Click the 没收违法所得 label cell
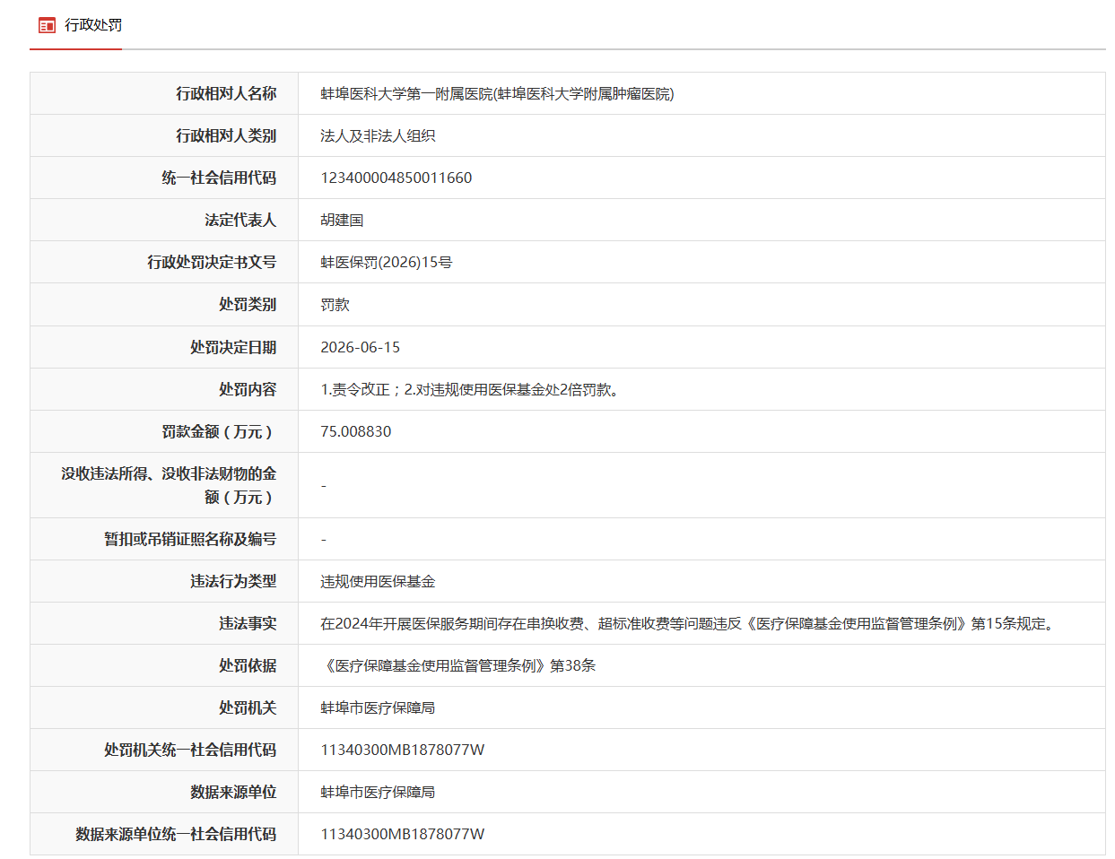Screen dimensions: 1115x859 click(164, 485)
